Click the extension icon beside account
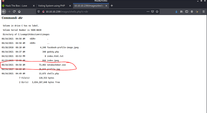The image size is (207, 113). click(x=197, y=12)
